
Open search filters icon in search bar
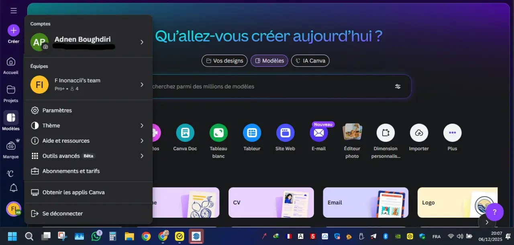[x=398, y=86]
